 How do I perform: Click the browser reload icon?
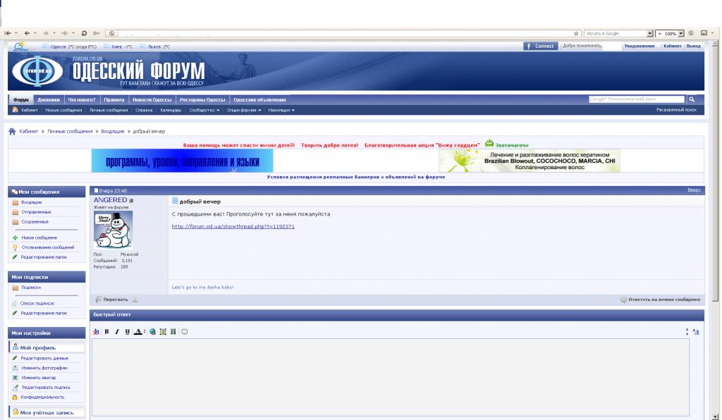point(84,33)
